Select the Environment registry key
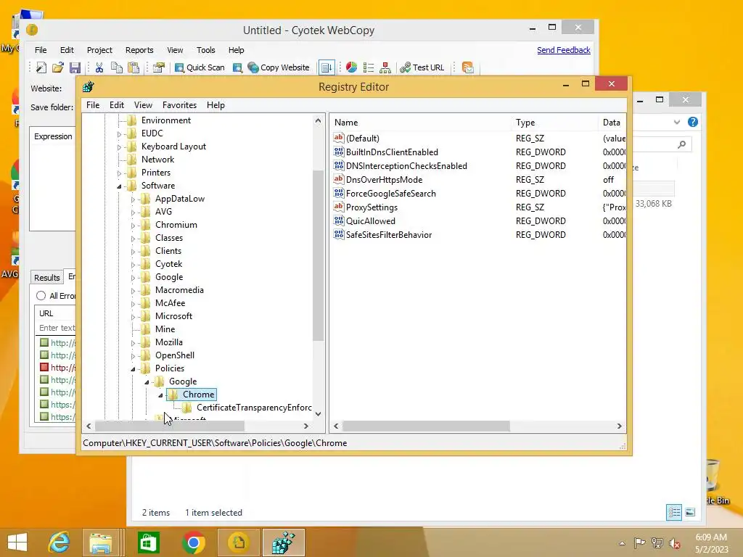 166,120
